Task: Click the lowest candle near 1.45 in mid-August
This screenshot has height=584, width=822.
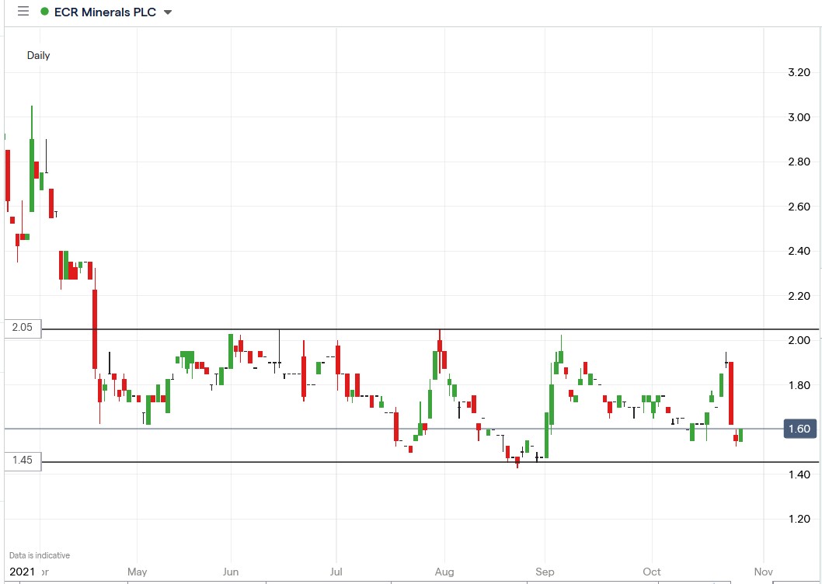Action: point(516,458)
